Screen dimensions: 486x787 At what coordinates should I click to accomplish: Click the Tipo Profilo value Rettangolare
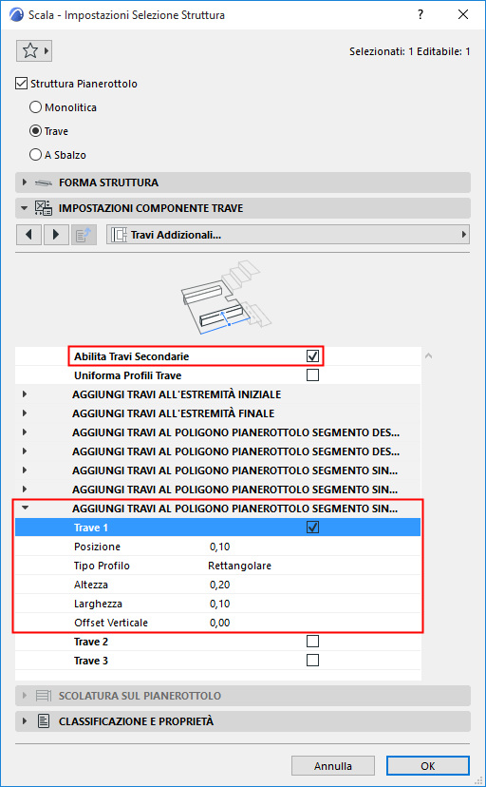point(239,566)
